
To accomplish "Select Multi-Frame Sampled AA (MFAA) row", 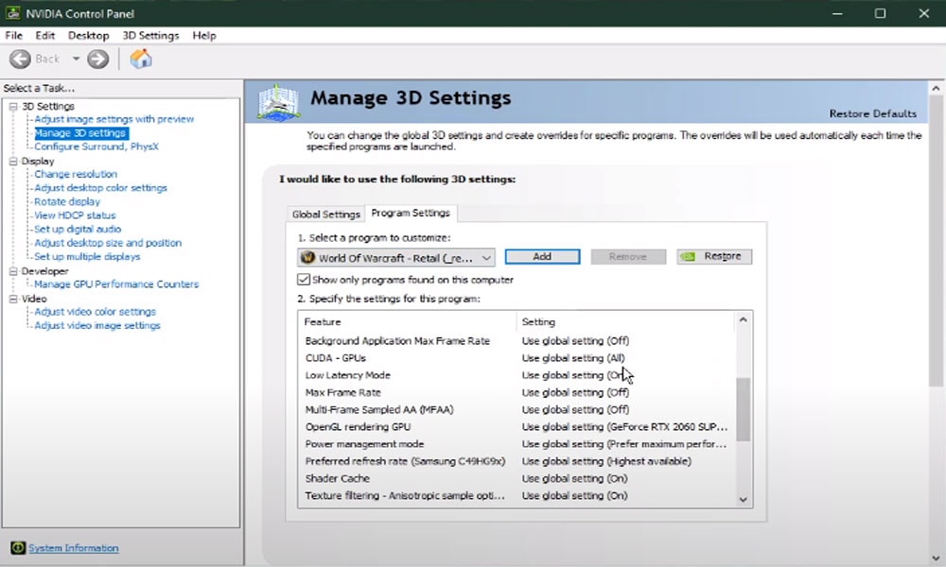I will click(517, 409).
